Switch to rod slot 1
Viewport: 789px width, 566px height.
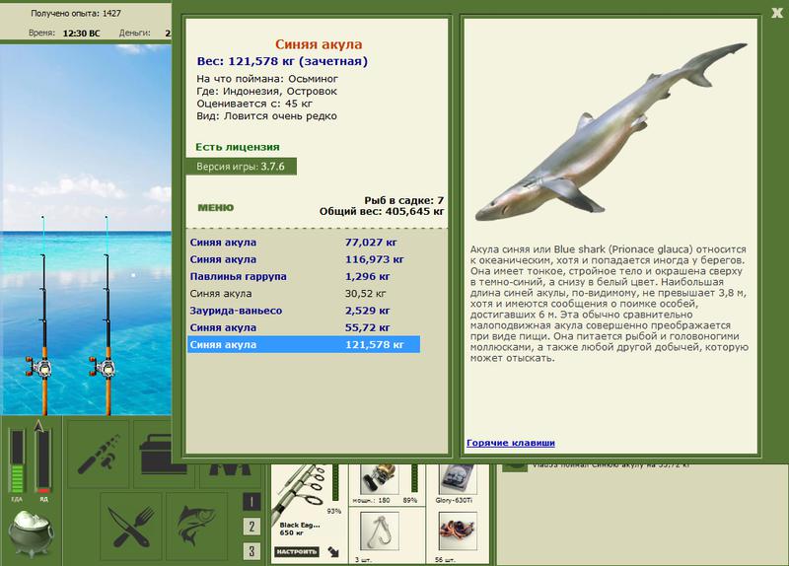(251, 501)
